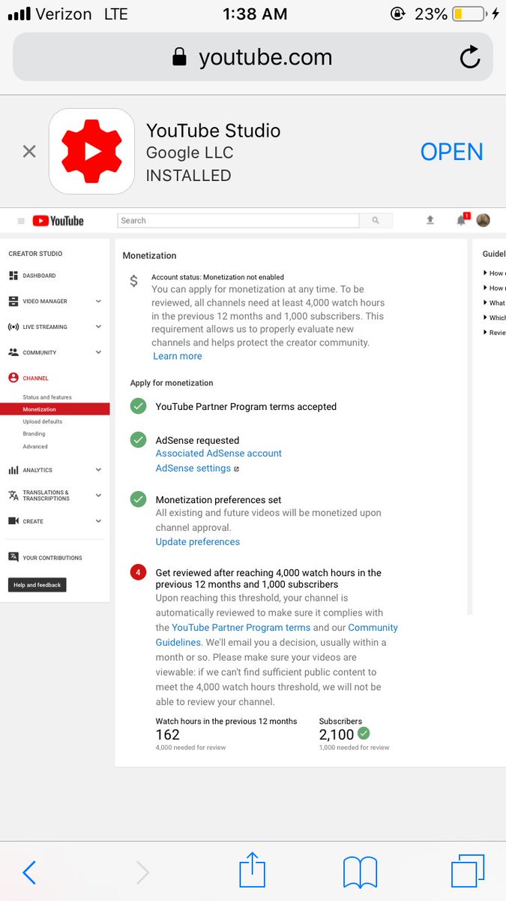The image size is (506, 901).
Task: Tap the YouTube Studio app icon
Action: click(x=91, y=152)
